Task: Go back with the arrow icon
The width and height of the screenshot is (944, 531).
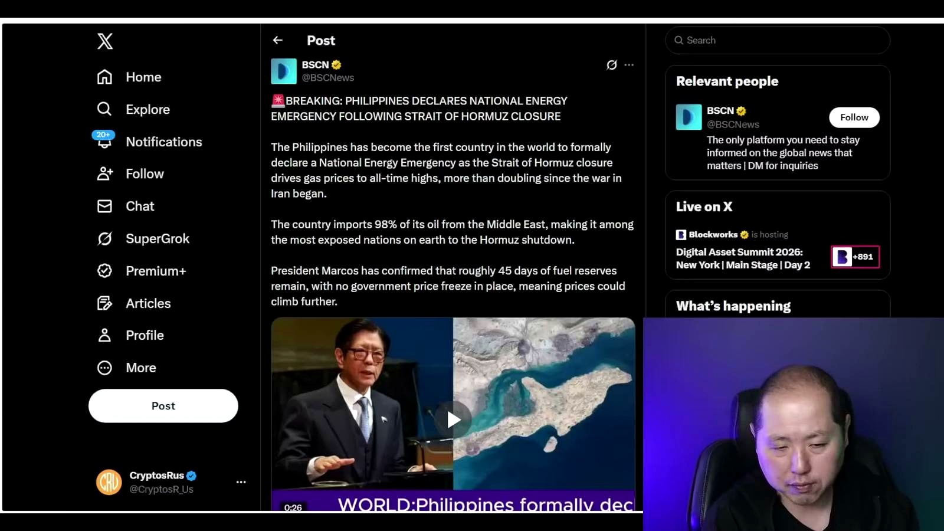Action: coord(278,40)
